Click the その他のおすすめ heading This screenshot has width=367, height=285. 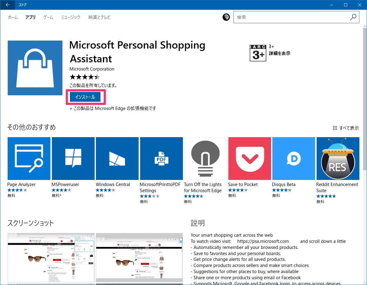(x=31, y=127)
